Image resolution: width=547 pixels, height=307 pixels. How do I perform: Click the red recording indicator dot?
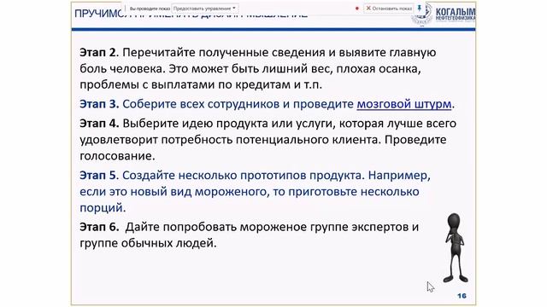click(357, 9)
